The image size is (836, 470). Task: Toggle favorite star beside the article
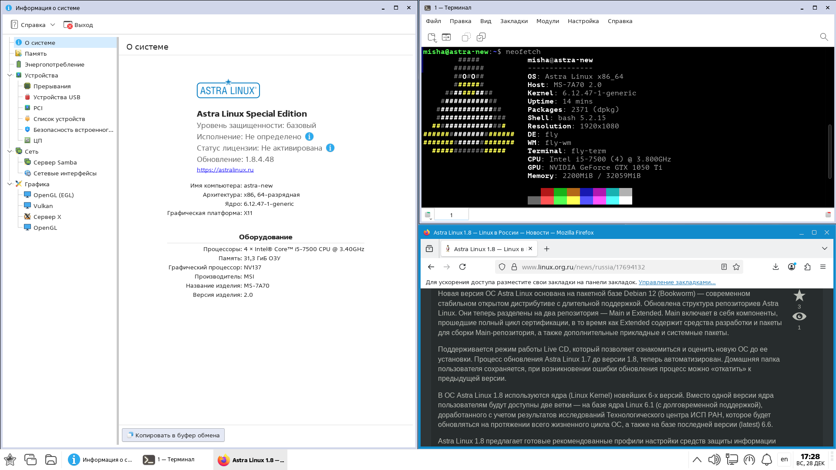tap(799, 296)
